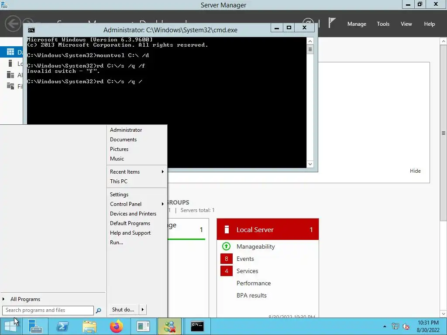
Task: Open Events in Local Server tile
Action: 245,259
